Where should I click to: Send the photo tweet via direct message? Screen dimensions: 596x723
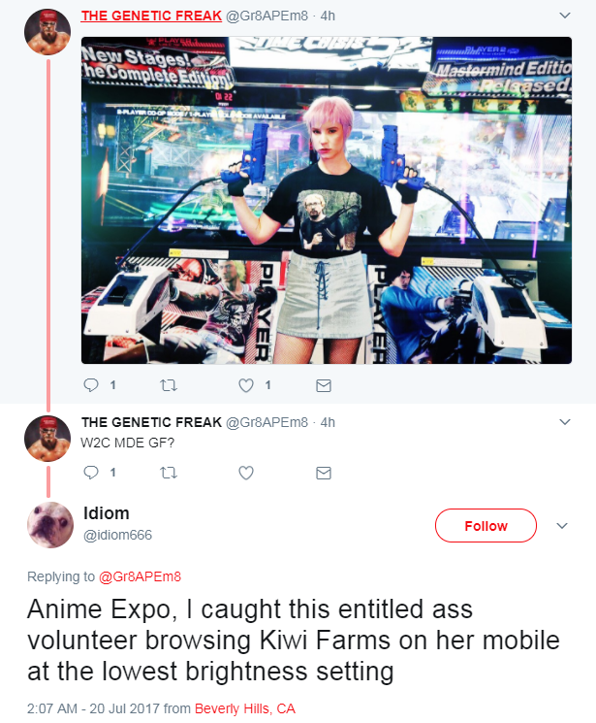pos(324,385)
